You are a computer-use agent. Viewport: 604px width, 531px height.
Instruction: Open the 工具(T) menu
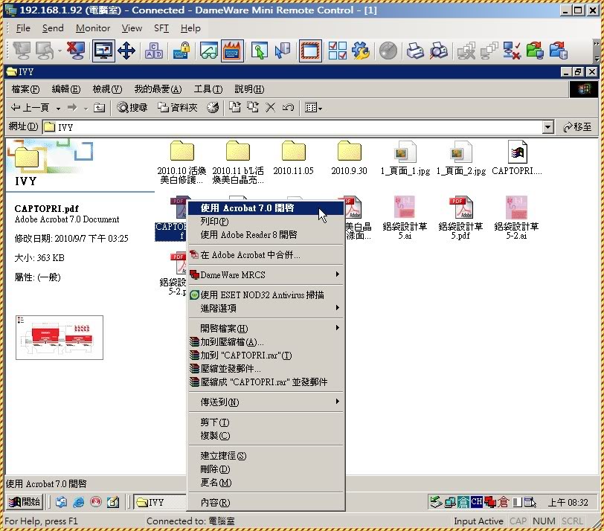tap(208, 89)
